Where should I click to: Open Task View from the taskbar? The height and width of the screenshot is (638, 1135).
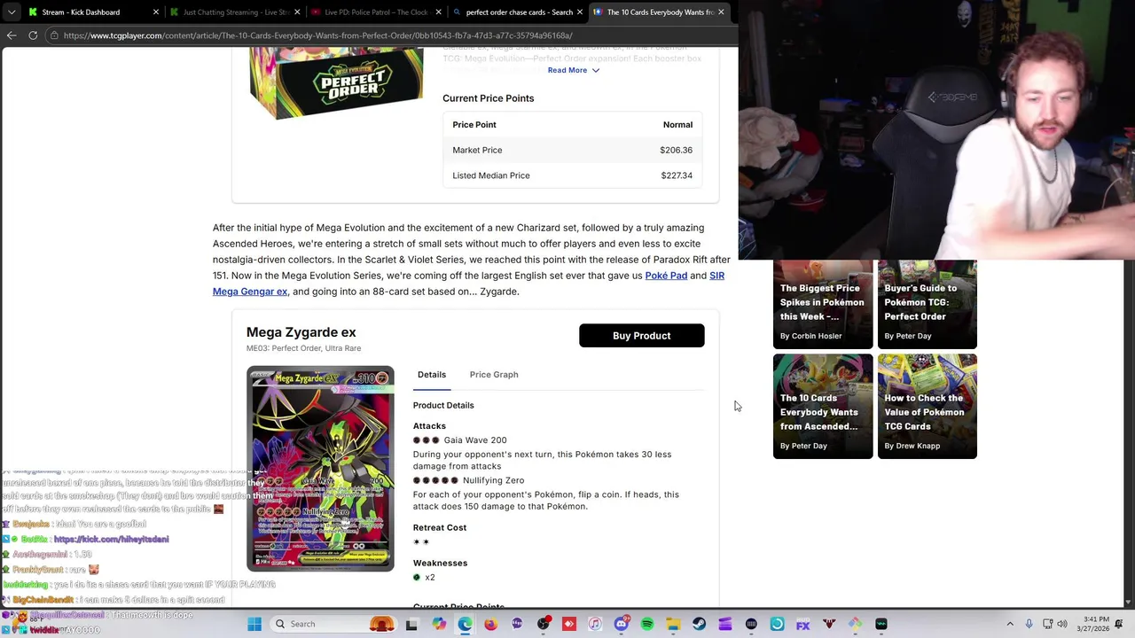[x=411, y=624]
